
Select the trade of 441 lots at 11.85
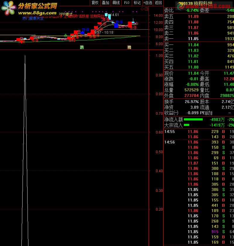click(199, 205)
